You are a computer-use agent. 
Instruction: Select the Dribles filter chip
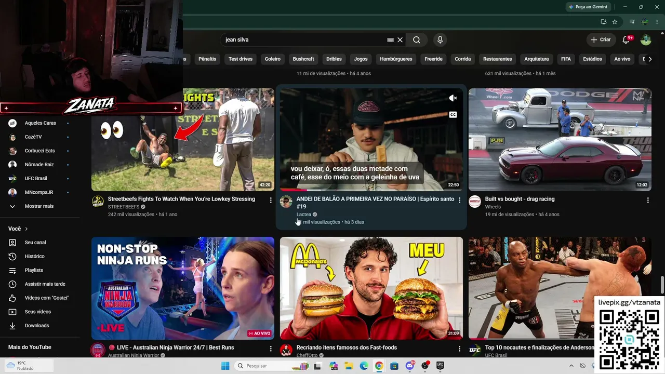click(x=334, y=59)
